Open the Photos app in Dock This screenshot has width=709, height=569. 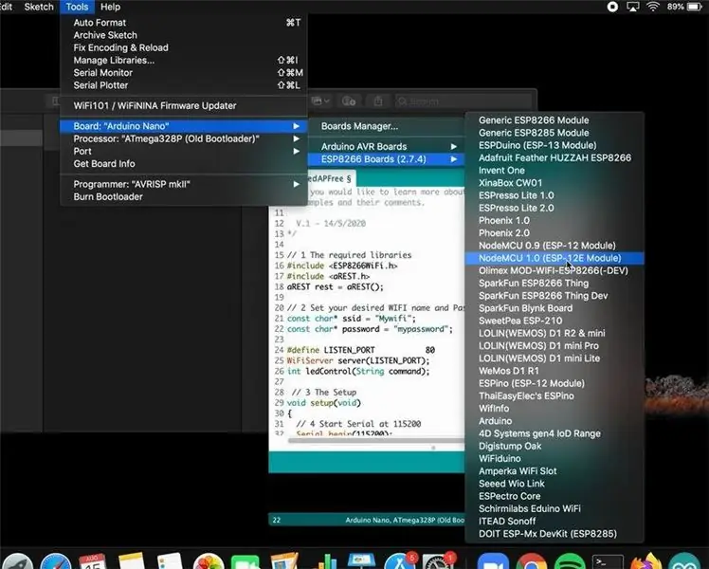[x=209, y=561]
